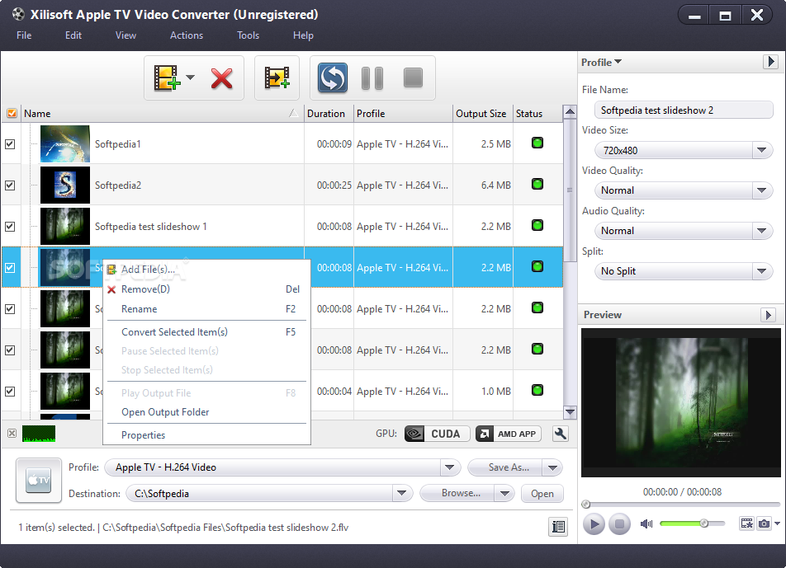
Task: Open the Actions menu
Action: tap(187, 35)
